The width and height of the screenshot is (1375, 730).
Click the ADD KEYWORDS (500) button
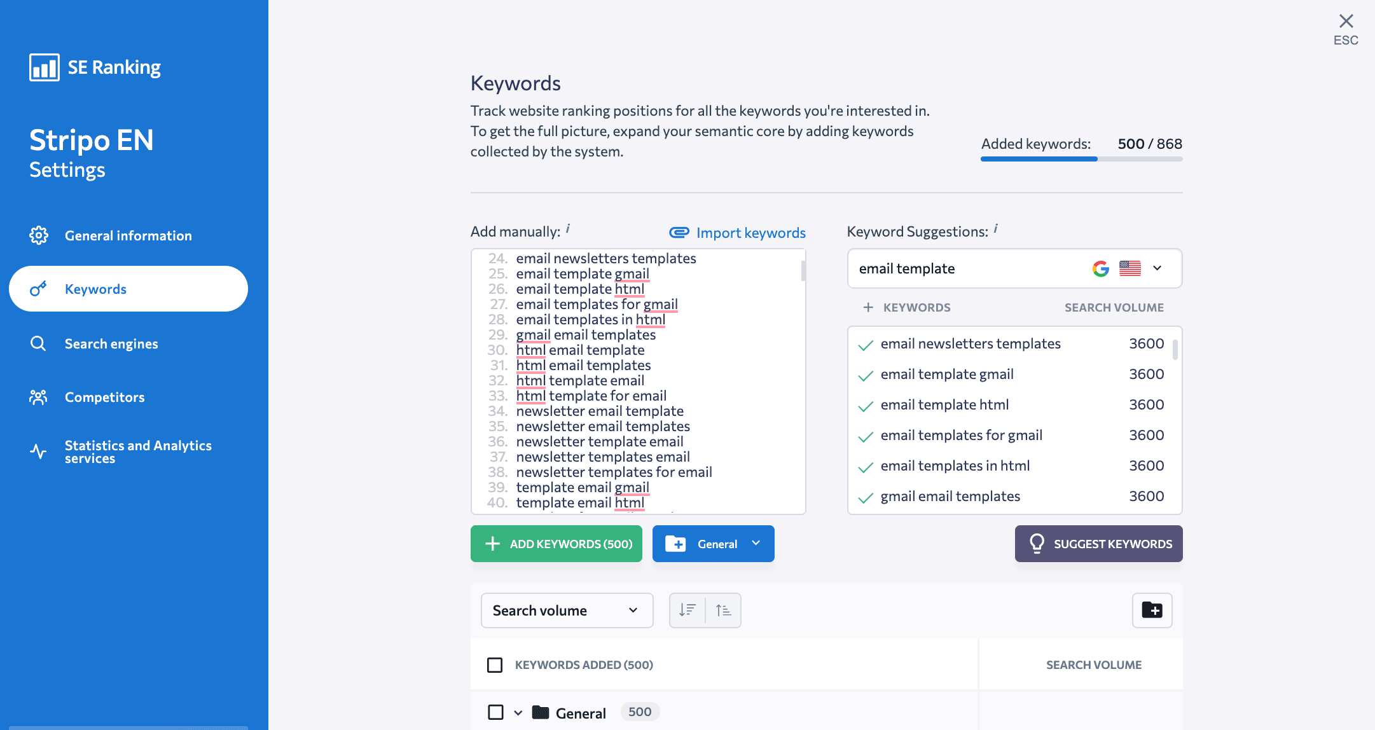coord(556,544)
